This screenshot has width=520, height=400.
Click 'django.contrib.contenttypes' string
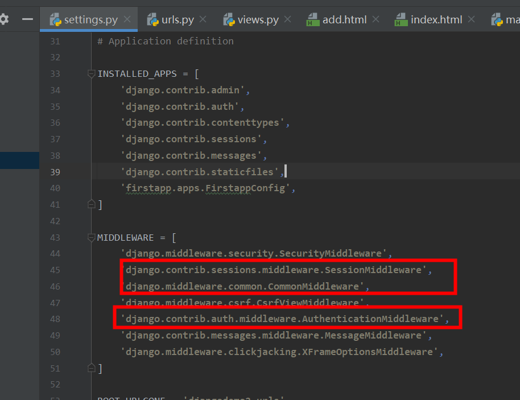[203, 123]
